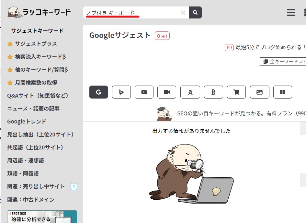Open the hamburger menu icon
The width and height of the screenshot is (306, 223).
point(291,13)
